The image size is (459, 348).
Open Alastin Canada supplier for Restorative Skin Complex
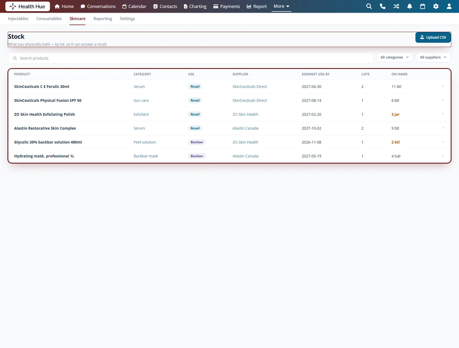[x=245, y=128]
